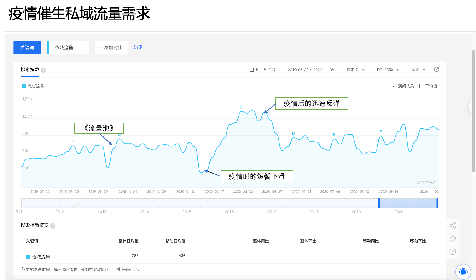
Task: Click the 移动同比 column header
Action: coord(371,241)
